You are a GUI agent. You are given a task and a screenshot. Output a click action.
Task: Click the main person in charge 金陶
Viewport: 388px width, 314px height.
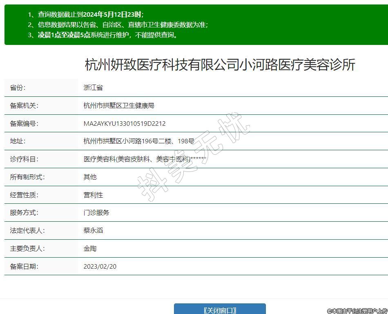click(90, 248)
